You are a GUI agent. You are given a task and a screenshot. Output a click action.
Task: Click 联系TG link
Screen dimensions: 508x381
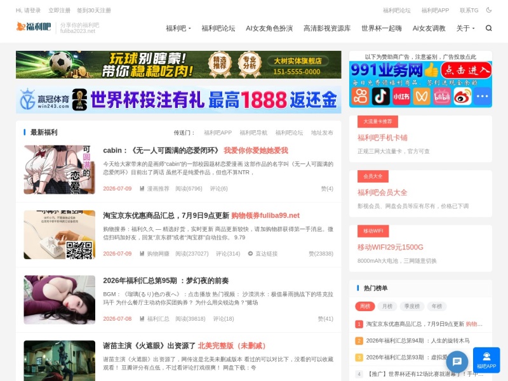469,10
